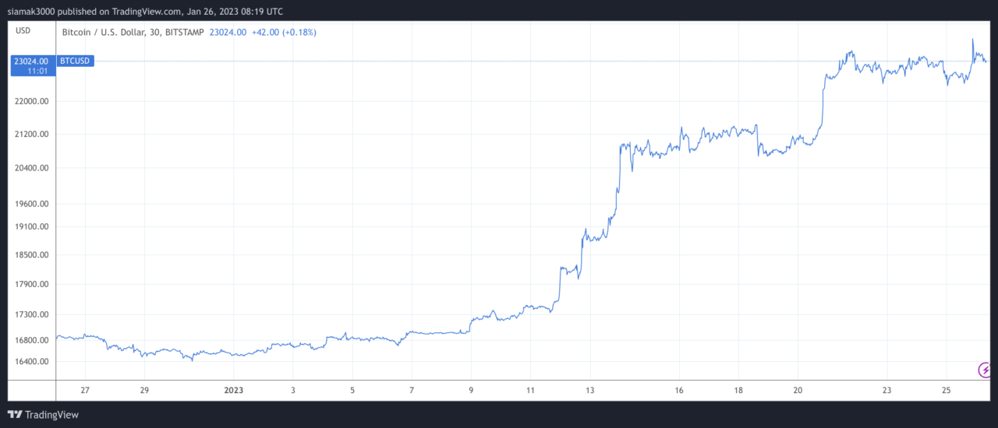The height and width of the screenshot is (428, 998).
Task: Click the 11:01 bar countdown timer
Action: (38, 71)
